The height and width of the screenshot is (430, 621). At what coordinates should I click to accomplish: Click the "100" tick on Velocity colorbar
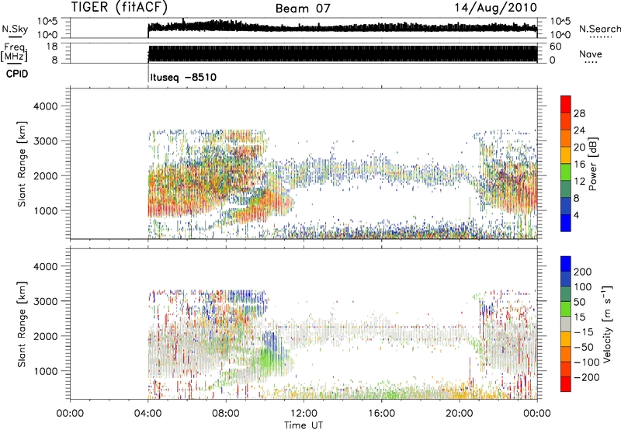[x=583, y=286]
